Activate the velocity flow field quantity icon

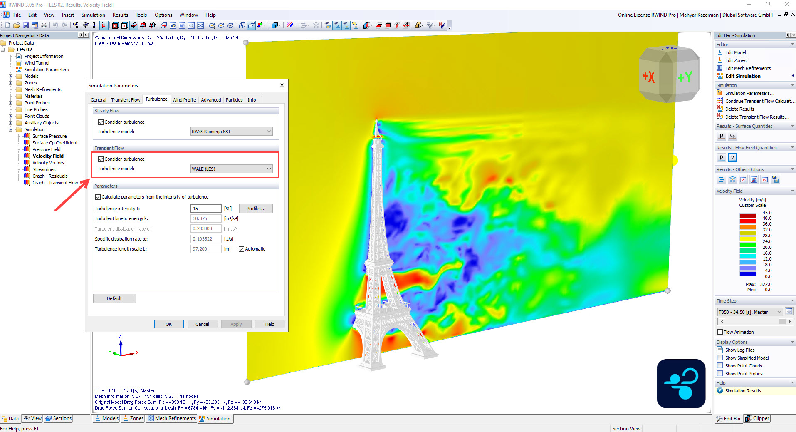(x=732, y=157)
